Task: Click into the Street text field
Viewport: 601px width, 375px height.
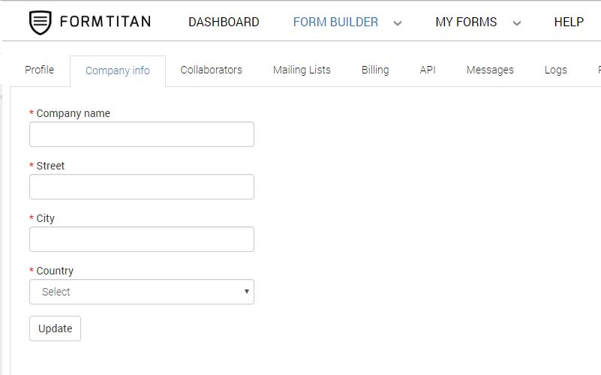Action: pos(142,187)
